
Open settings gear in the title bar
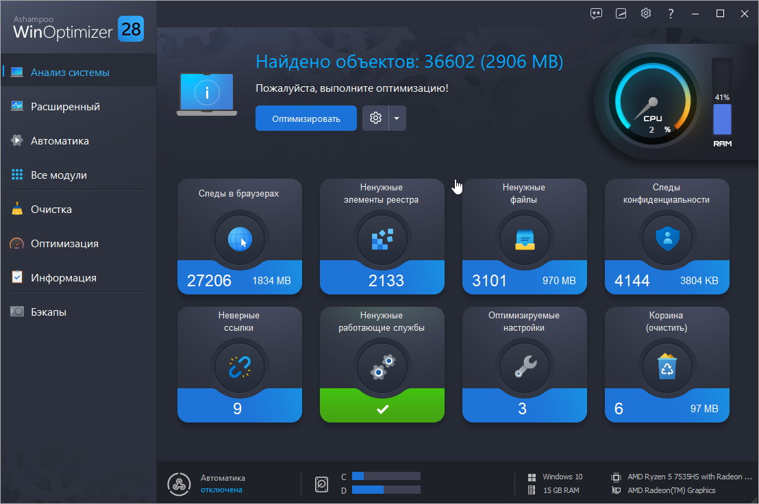(x=646, y=14)
